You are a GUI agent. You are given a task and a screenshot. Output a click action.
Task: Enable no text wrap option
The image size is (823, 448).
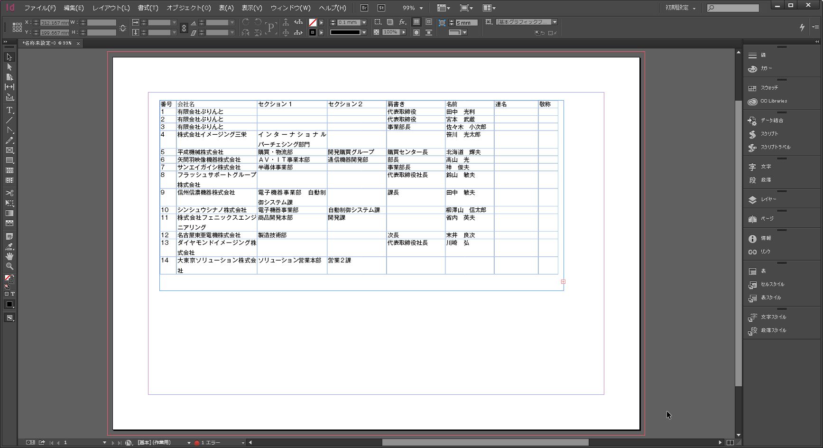(x=416, y=22)
